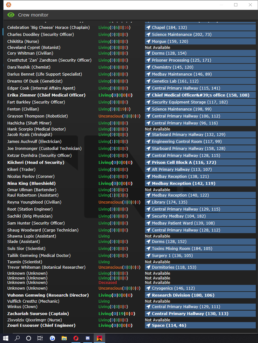Image resolution: width=258 pixels, height=343 pixels.
Task: Open the Windows Start menu
Action: pos(6,338)
